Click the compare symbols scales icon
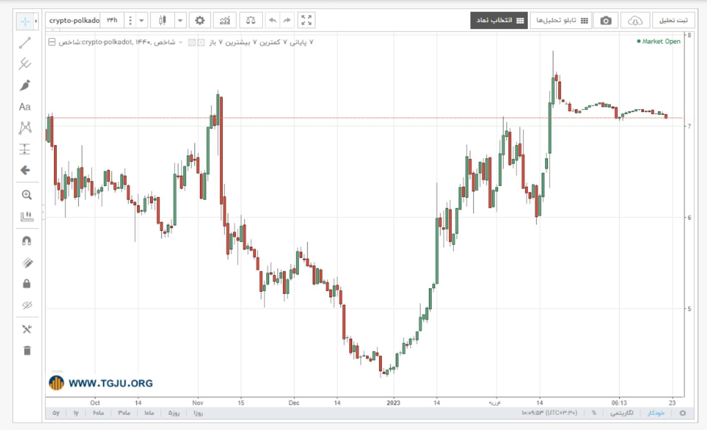The width and height of the screenshot is (707, 430). click(x=250, y=20)
